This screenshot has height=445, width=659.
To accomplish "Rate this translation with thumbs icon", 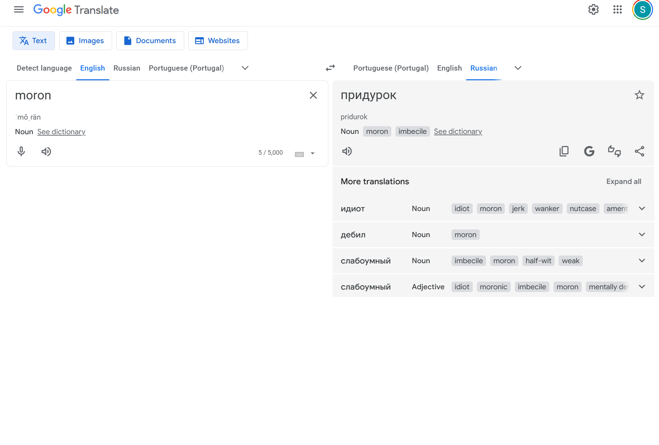I will 614,151.
